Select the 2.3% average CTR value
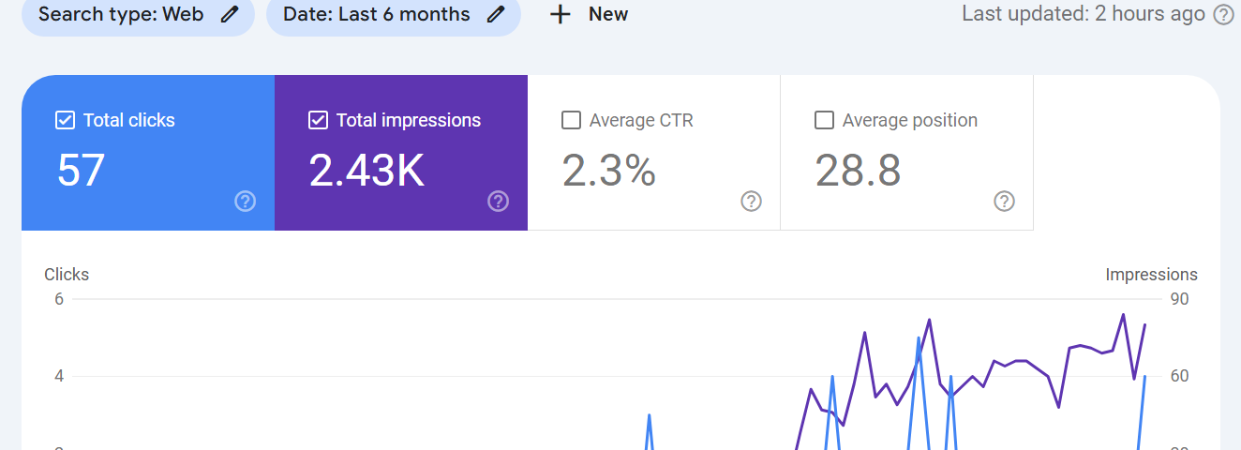 [608, 171]
